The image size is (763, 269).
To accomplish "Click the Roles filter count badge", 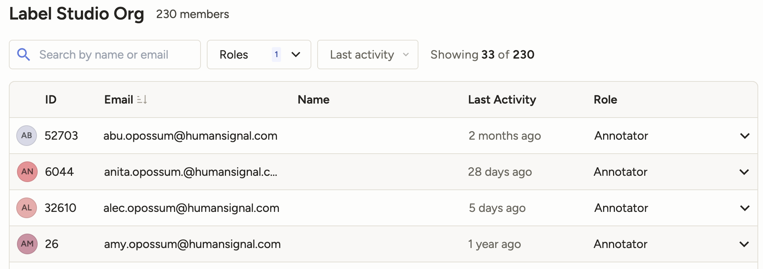I will pos(276,55).
